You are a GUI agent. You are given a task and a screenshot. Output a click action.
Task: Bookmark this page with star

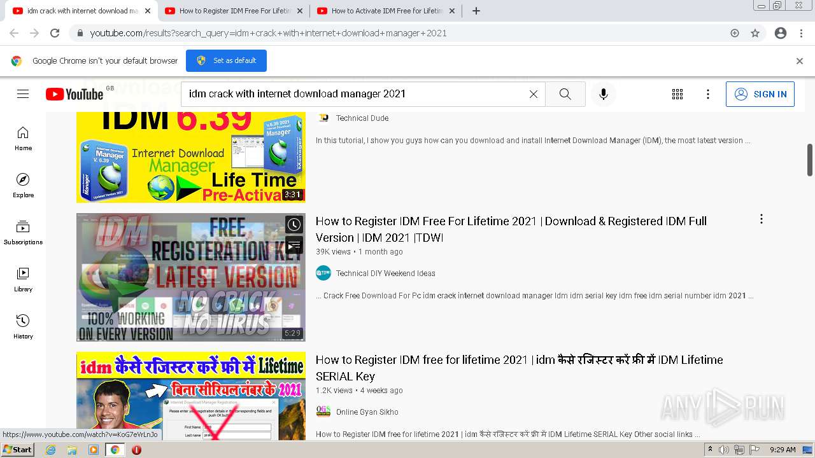pos(755,33)
